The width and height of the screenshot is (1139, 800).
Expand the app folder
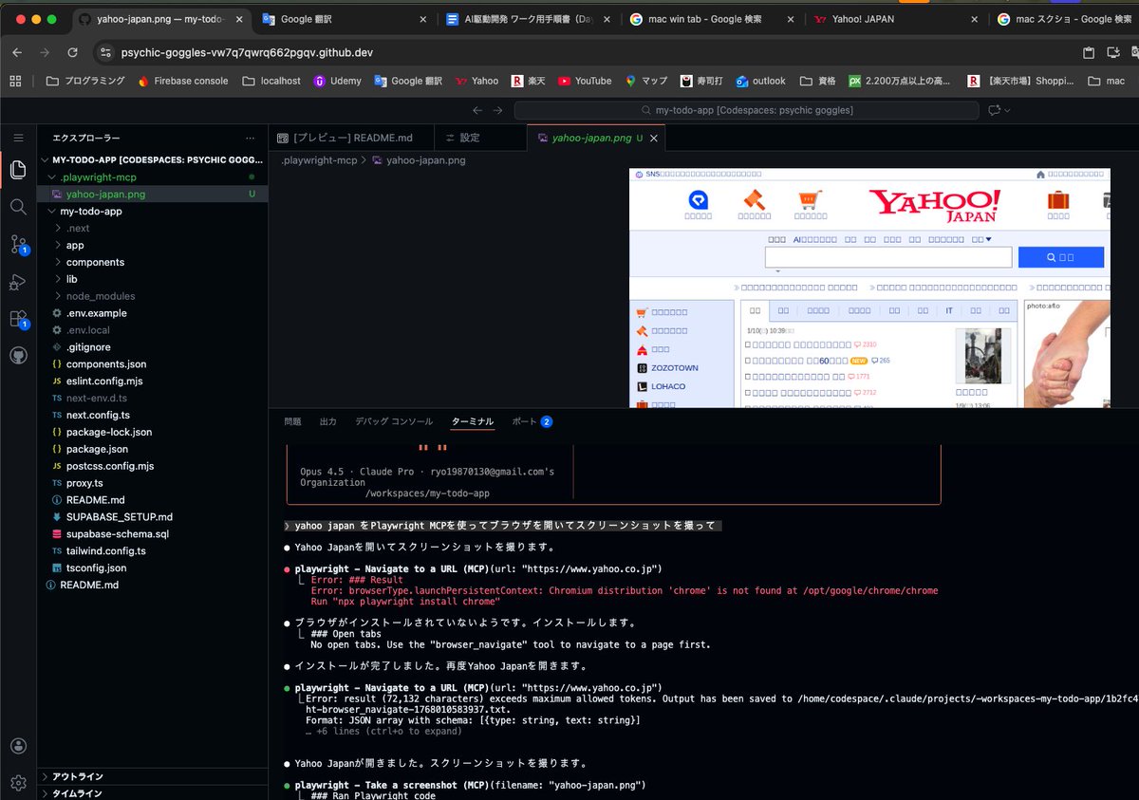(152, 246)
